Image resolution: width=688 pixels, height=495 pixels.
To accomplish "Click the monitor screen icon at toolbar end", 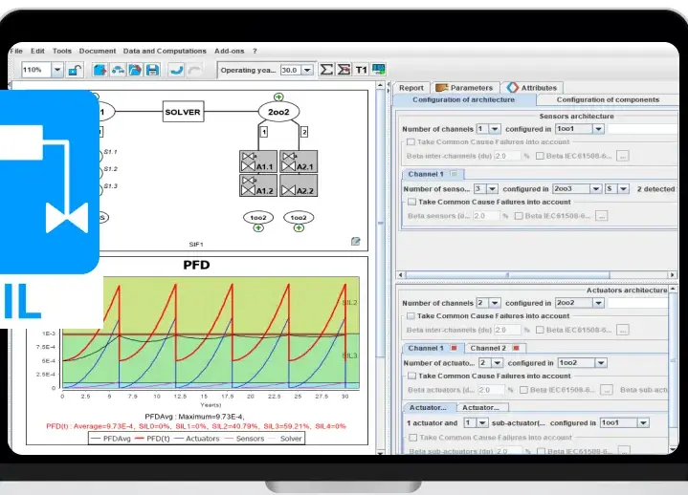I will coord(379,69).
